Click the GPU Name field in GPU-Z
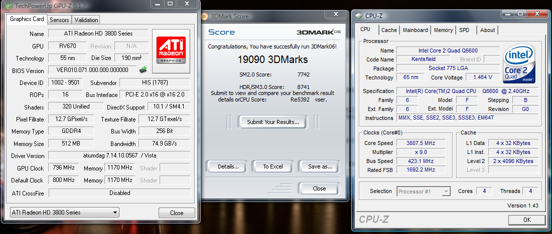 click(x=98, y=33)
